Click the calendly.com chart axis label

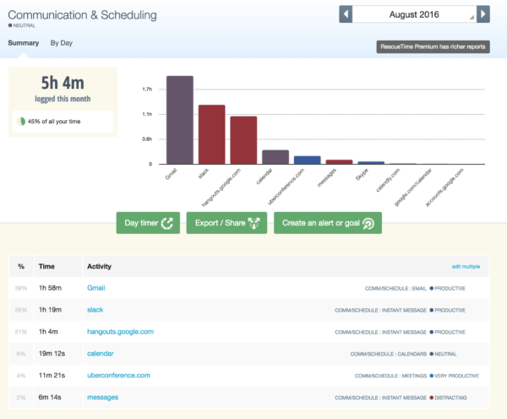tap(388, 180)
